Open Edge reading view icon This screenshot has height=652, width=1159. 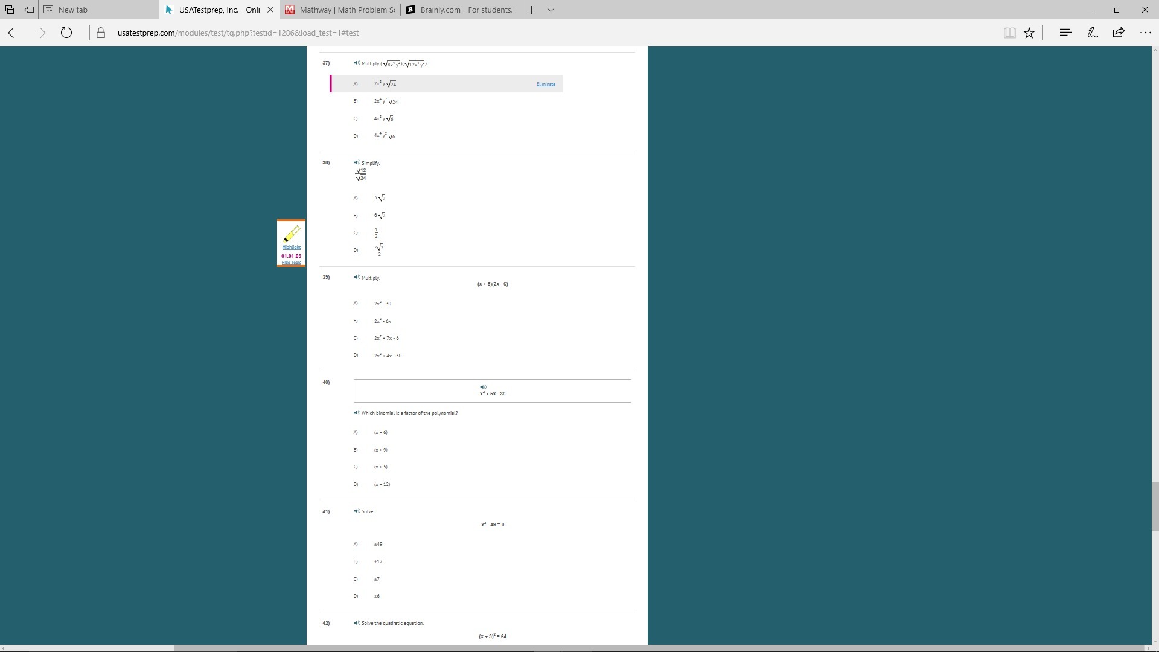point(1009,33)
